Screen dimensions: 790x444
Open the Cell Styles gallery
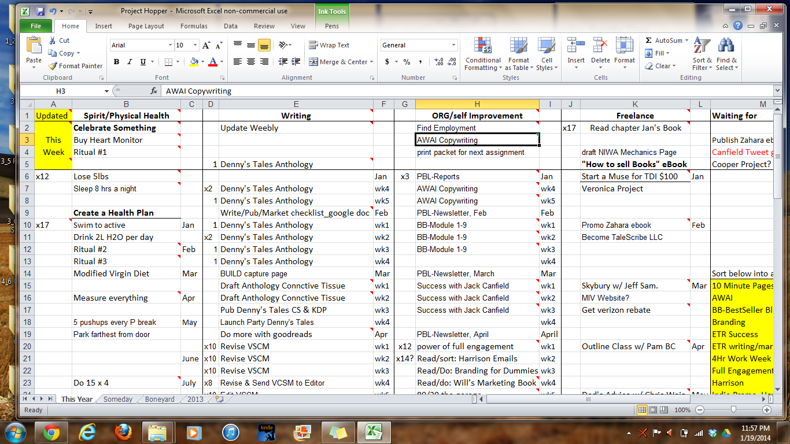point(547,54)
